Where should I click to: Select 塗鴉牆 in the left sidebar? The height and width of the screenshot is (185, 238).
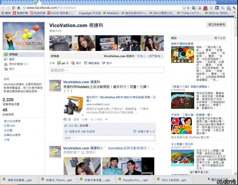[x=23, y=55]
